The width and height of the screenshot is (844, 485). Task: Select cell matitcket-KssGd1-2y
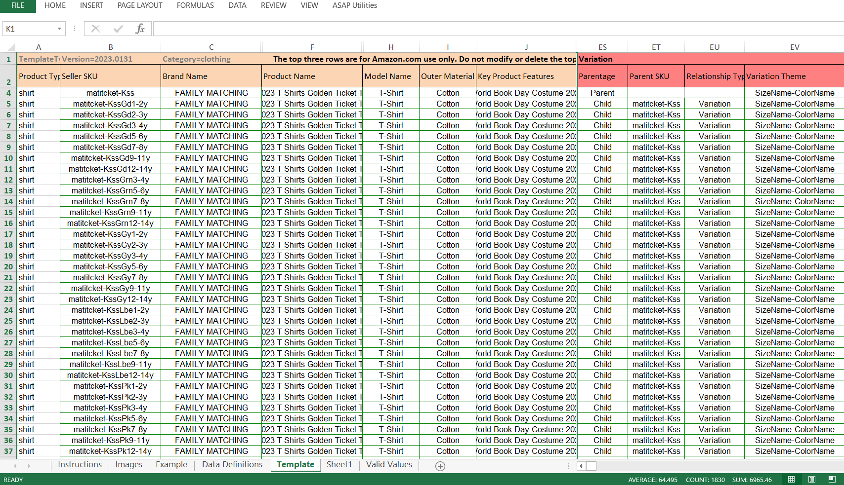[111, 104]
